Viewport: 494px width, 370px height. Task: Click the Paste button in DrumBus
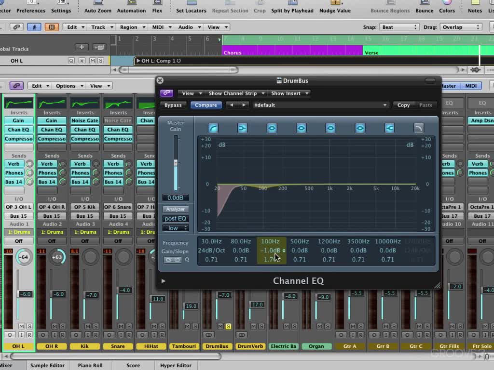pos(425,105)
